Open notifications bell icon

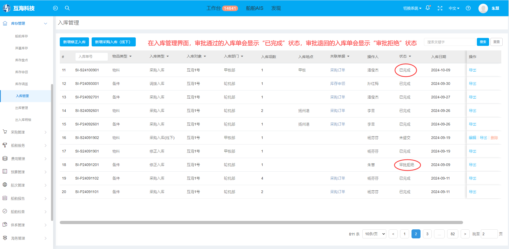click(428, 8)
